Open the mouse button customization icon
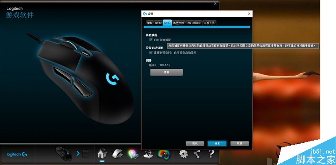The image size is (336, 165). (118, 154)
